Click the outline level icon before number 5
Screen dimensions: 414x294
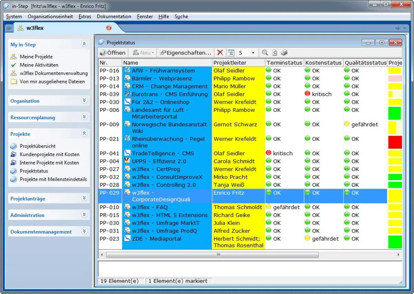231,53
